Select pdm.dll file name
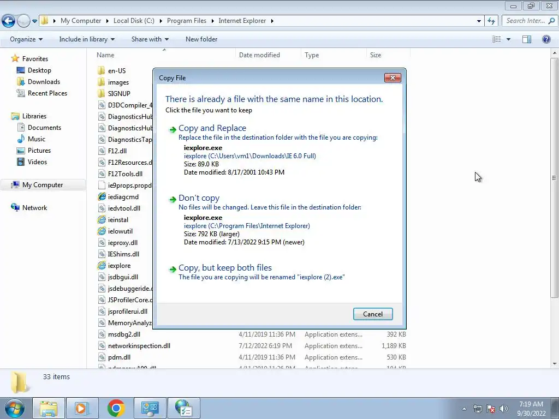 coord(119,357)
